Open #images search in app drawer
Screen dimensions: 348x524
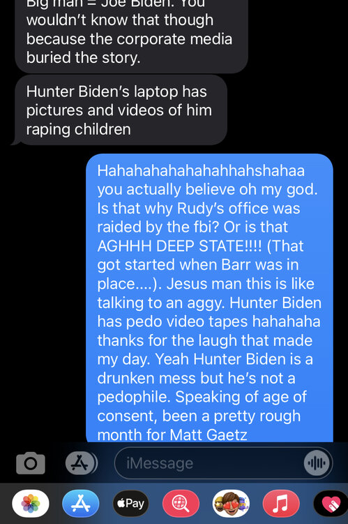[x=181, y=503]
